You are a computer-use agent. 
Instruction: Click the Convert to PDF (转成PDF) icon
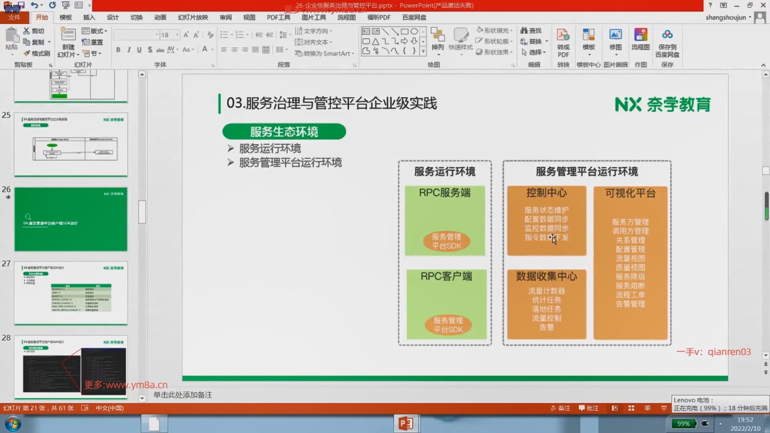click(563, 35)
